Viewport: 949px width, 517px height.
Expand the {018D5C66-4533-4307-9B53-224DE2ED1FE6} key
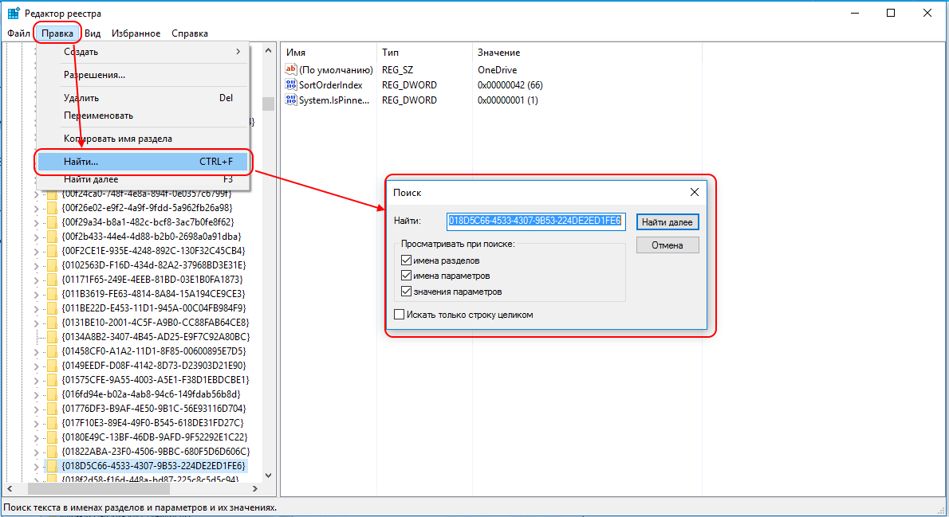click(x=37, y=467)
